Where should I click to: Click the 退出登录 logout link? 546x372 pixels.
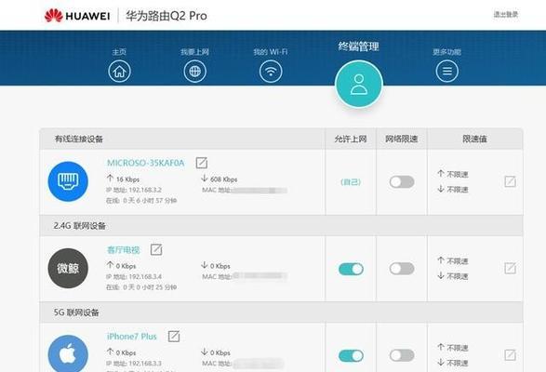(506, 14)
